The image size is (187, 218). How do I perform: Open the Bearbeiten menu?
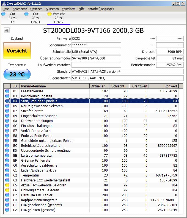(20, 9)
